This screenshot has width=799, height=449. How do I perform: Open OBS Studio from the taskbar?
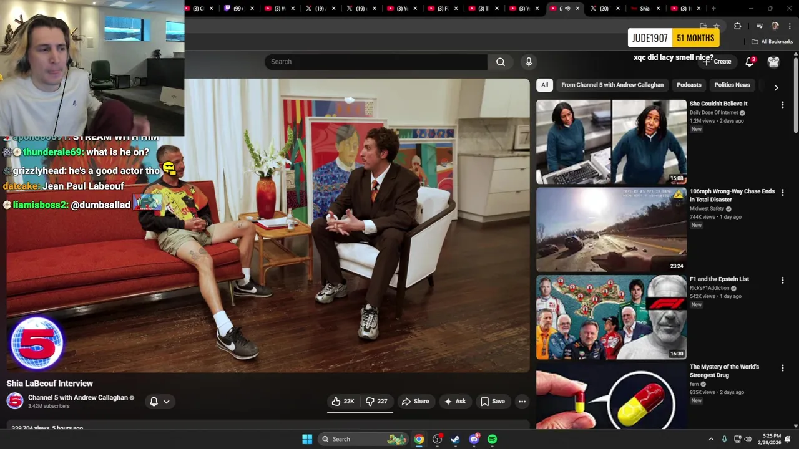[x=437, y=439]
